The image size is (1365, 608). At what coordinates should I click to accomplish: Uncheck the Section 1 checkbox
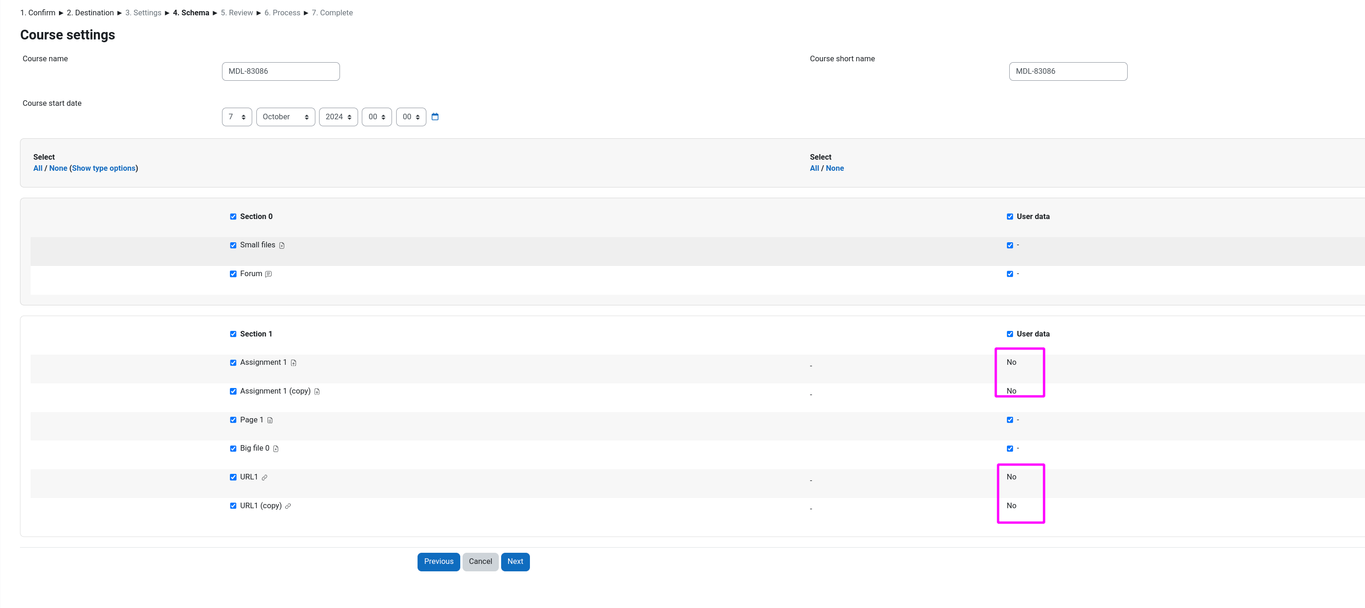coord(233,334)
